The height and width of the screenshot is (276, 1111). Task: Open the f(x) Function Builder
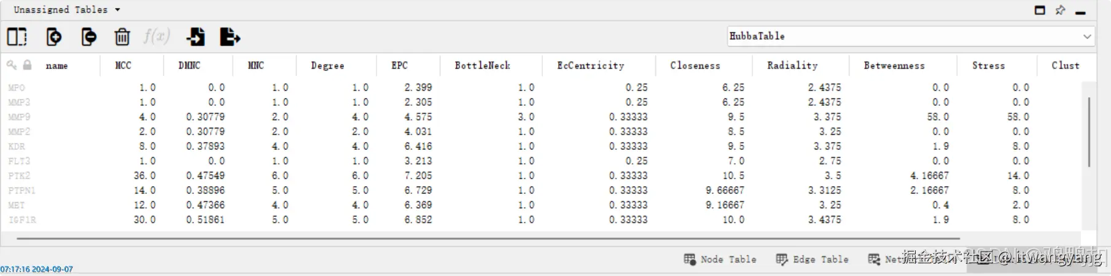click(x=157, y=36)
